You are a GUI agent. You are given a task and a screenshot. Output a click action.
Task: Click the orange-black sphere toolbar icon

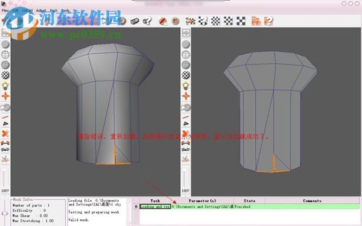click(163, 21)
